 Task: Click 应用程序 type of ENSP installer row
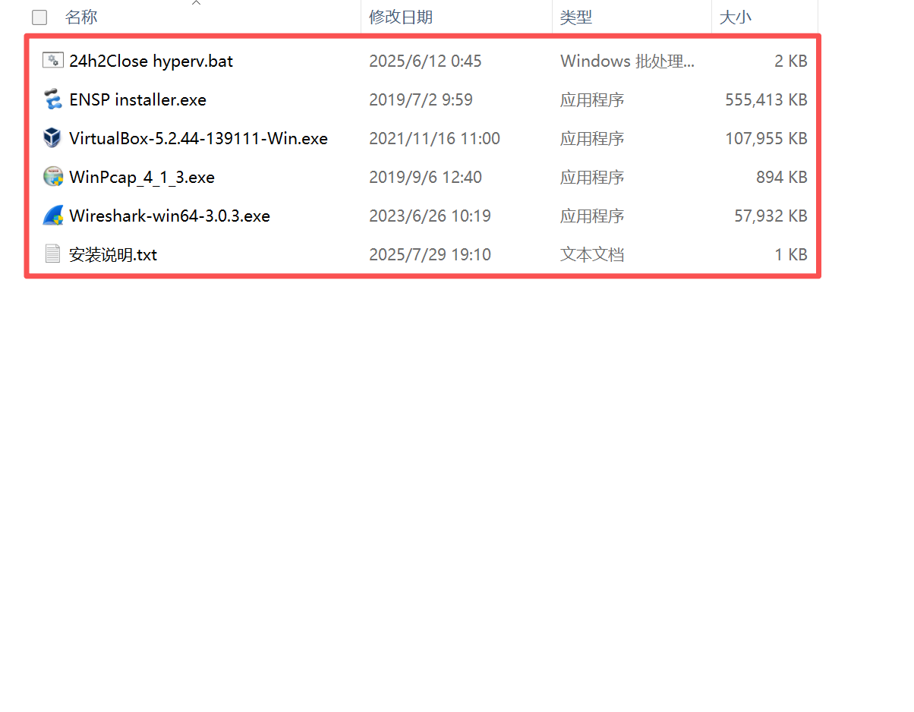tap(592, 99)
